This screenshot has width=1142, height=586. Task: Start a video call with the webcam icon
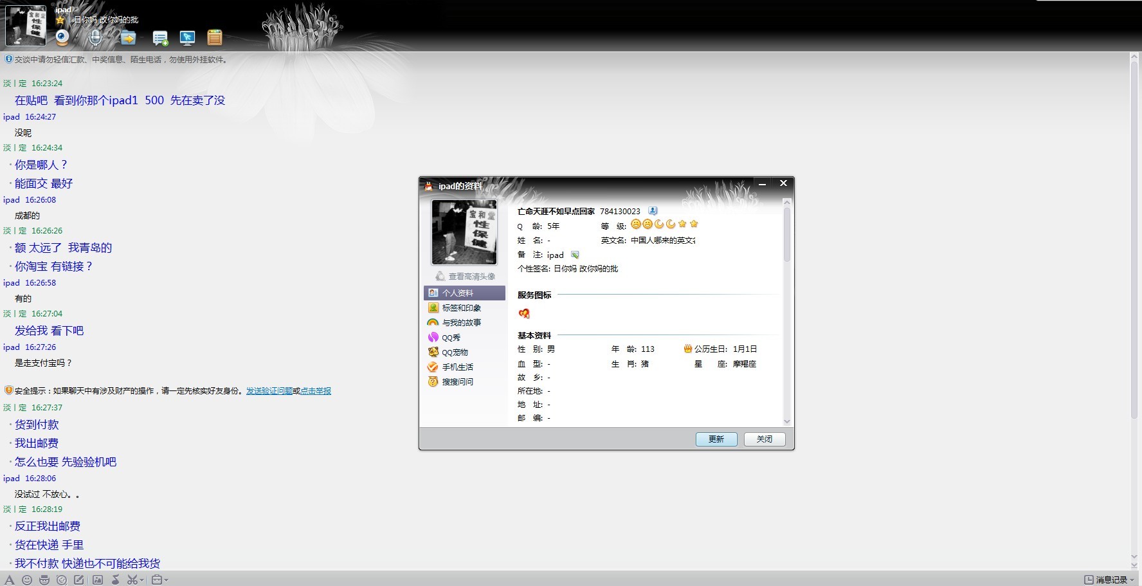[x=62, y=38]
